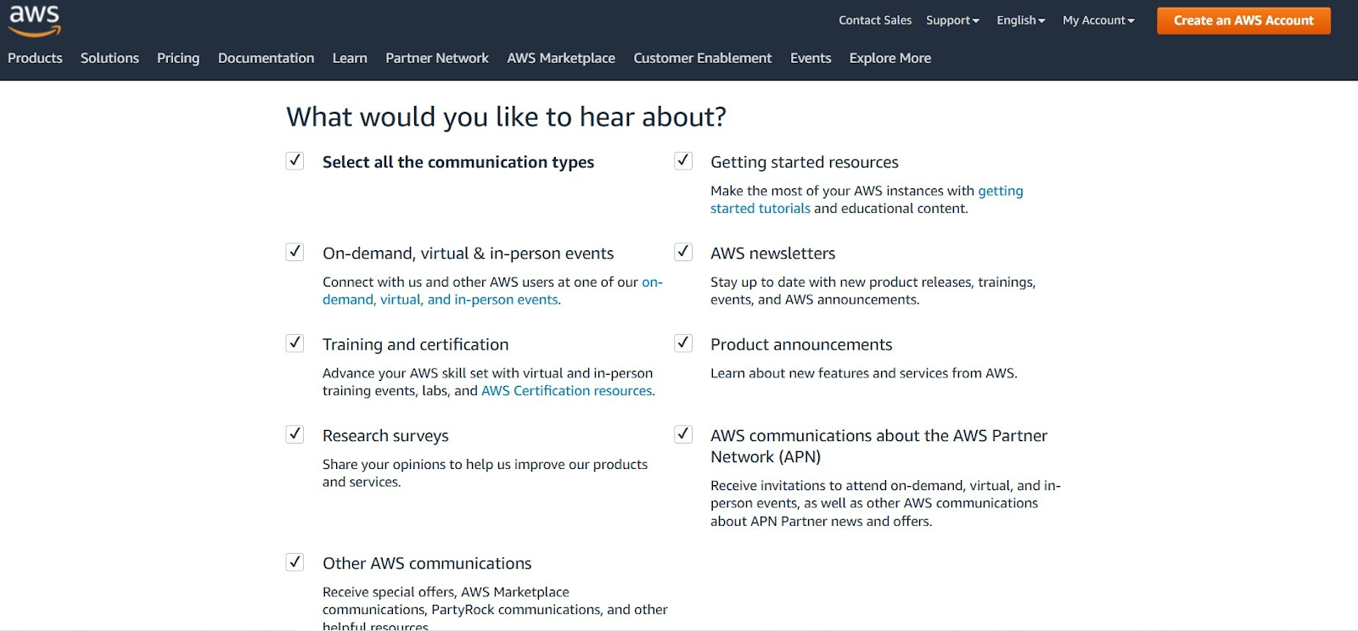Open the English language dropdown
This screenshot has height=631, width=1358.
(x=1021, y=20)
